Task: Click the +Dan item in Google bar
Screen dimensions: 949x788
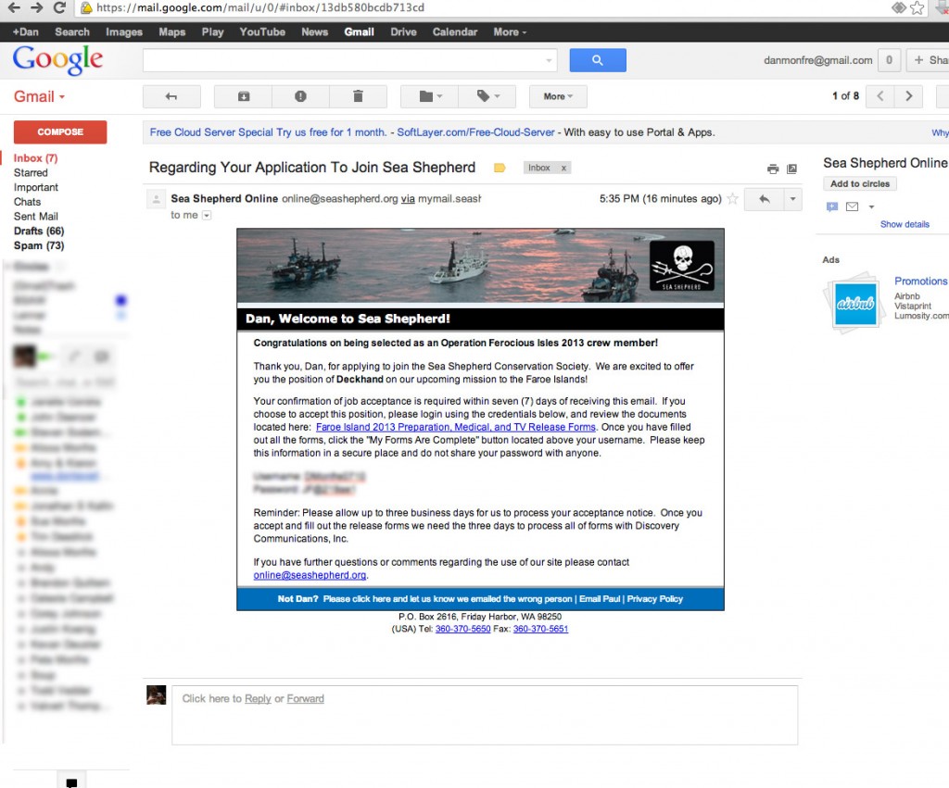Action: coord(25,32)
